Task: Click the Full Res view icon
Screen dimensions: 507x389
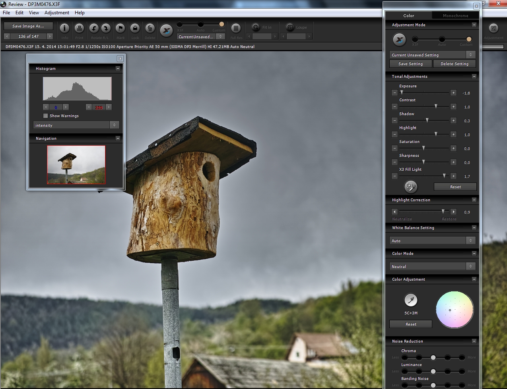Action: click(236, 29)
